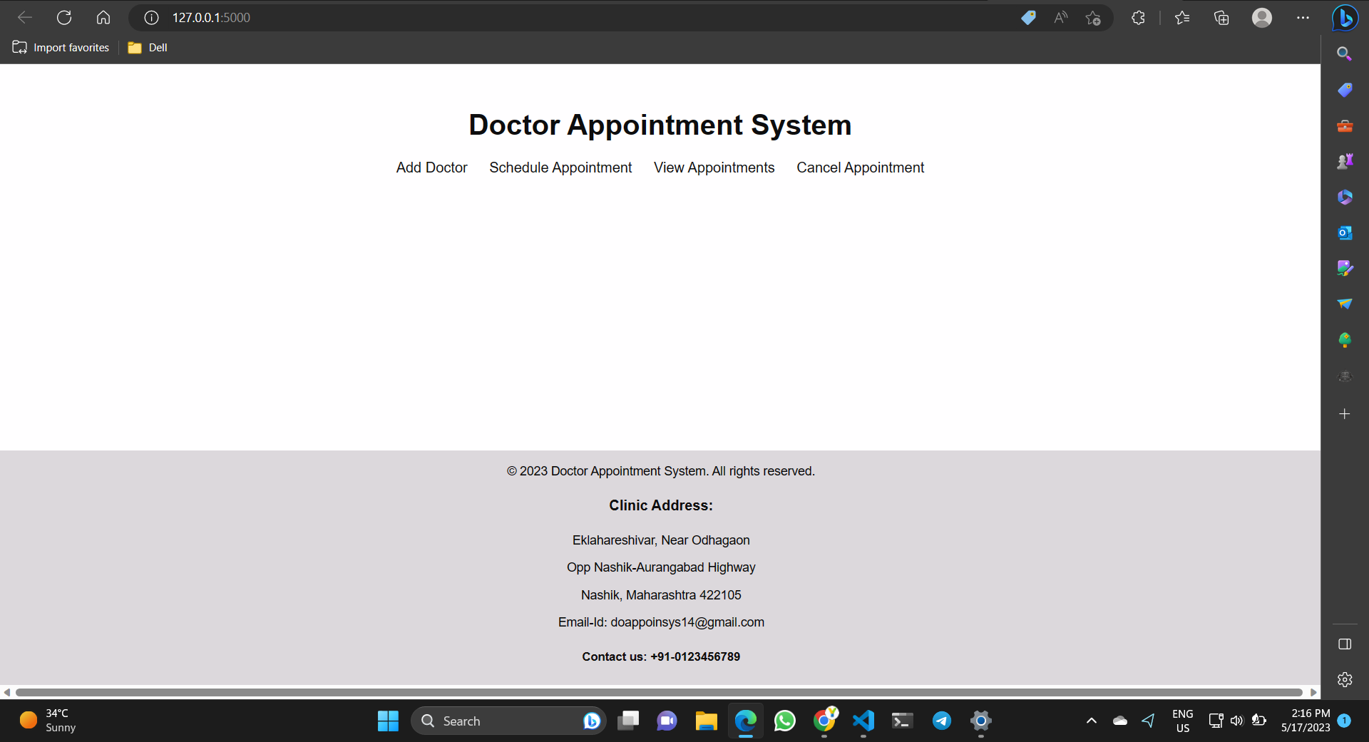The image size is (1369, 742).
Task: Click the browser home icon
Action: pyautogui.click(x=103, y=18)
